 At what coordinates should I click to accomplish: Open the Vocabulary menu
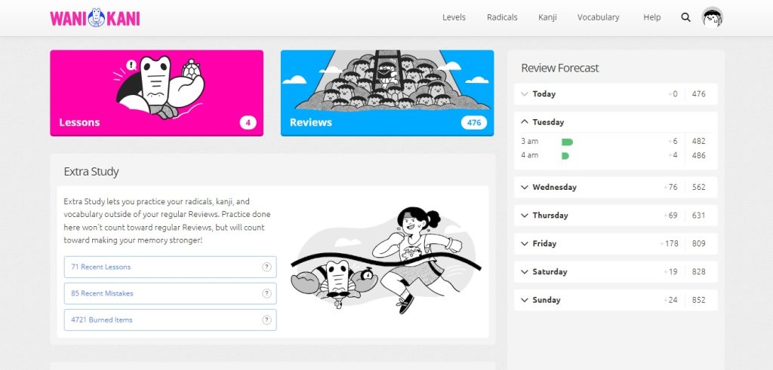click(598, 17)
